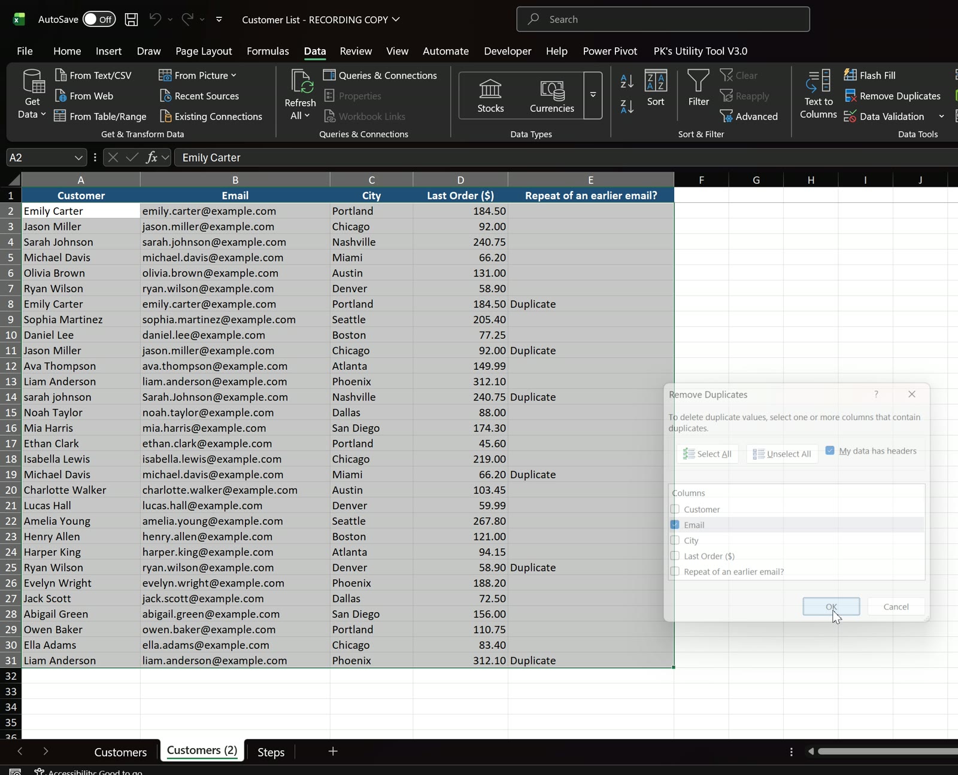The width and height of the screenshot is (958, 775).
Task: Open the Sort dialog
Action: click(x=656, y=88)
